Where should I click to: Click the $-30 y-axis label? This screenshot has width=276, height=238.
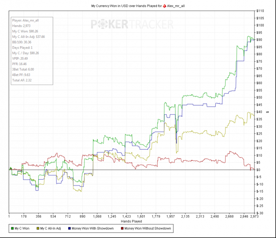pyautogui.click(x=260, y=213)
